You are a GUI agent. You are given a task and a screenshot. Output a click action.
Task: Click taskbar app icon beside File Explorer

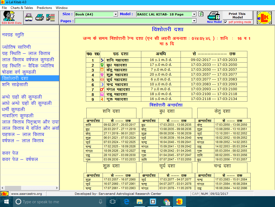153,202
